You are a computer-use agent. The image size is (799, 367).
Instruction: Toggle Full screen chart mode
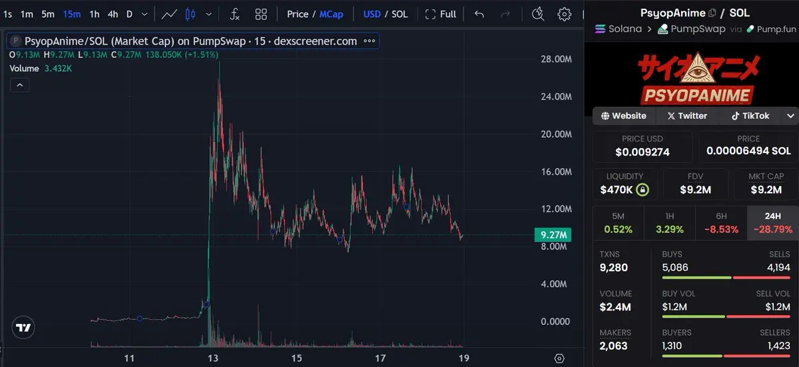[441, 14]
